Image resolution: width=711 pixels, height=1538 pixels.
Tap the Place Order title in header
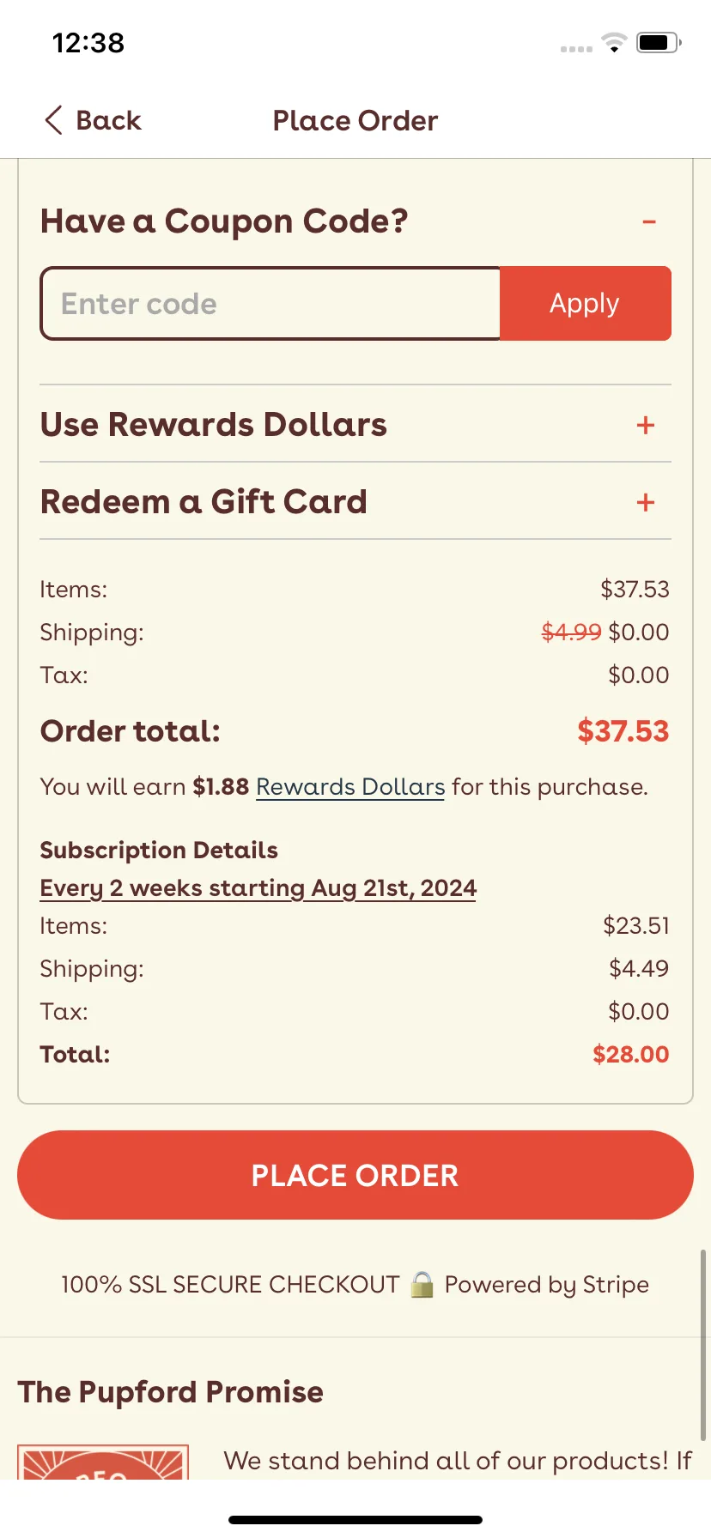pos(355,121)
